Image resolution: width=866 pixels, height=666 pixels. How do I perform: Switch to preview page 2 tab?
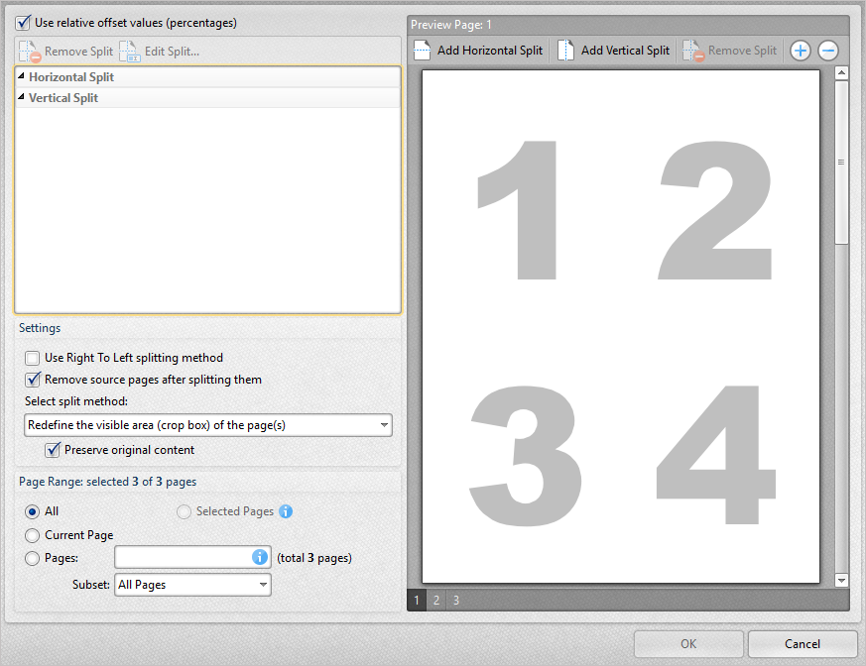click(x=436, y=600)
